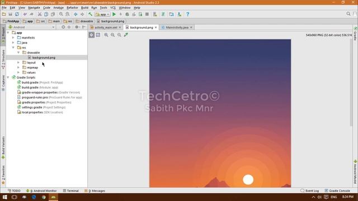358x201 pixels.
Task: Open the Android Monitor tool window
Action: point(41,191)
